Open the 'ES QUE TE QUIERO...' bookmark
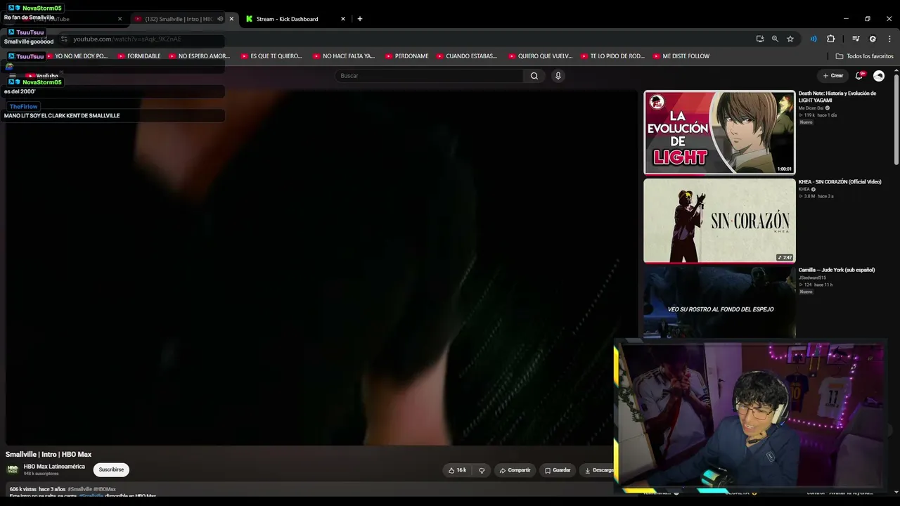The height and width of the screenshot is (506, 900). [271, 56]
